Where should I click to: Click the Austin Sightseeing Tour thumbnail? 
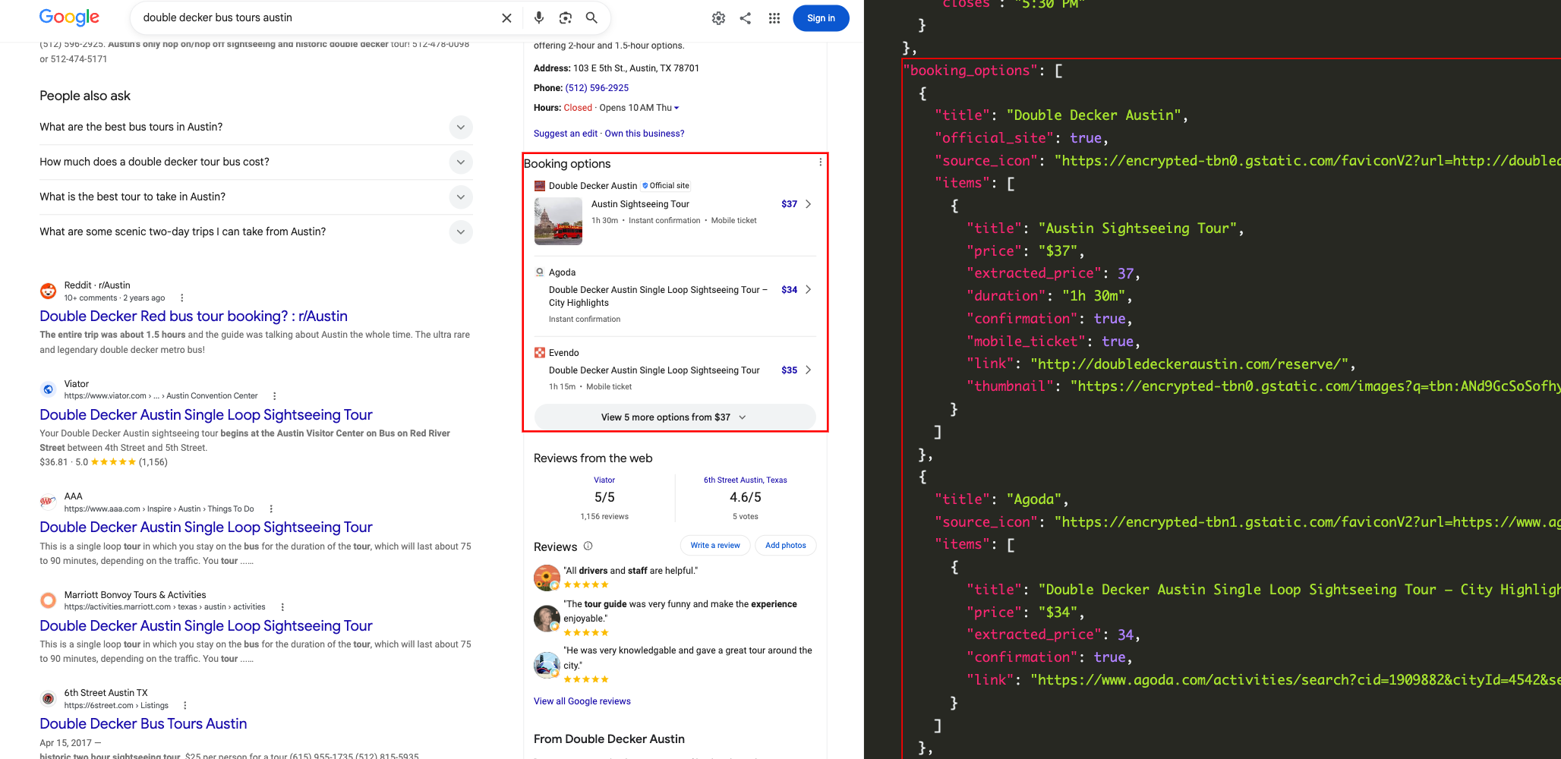(x=558, y=221)
